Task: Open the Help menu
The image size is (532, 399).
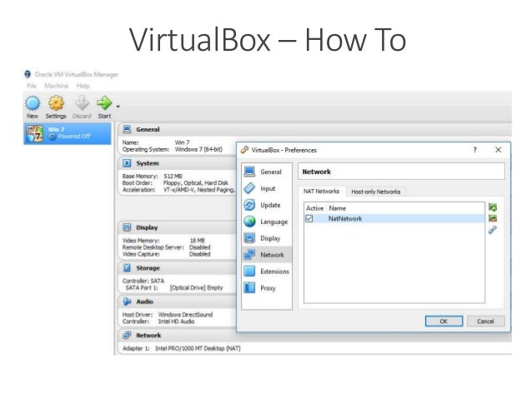Action: [x=83, y=86]
